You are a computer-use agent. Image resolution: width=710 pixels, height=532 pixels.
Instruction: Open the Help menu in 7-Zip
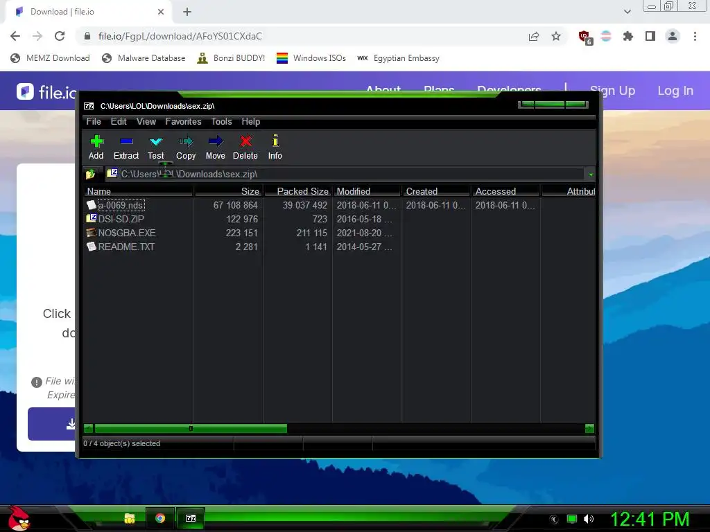[x=251, y=122]
